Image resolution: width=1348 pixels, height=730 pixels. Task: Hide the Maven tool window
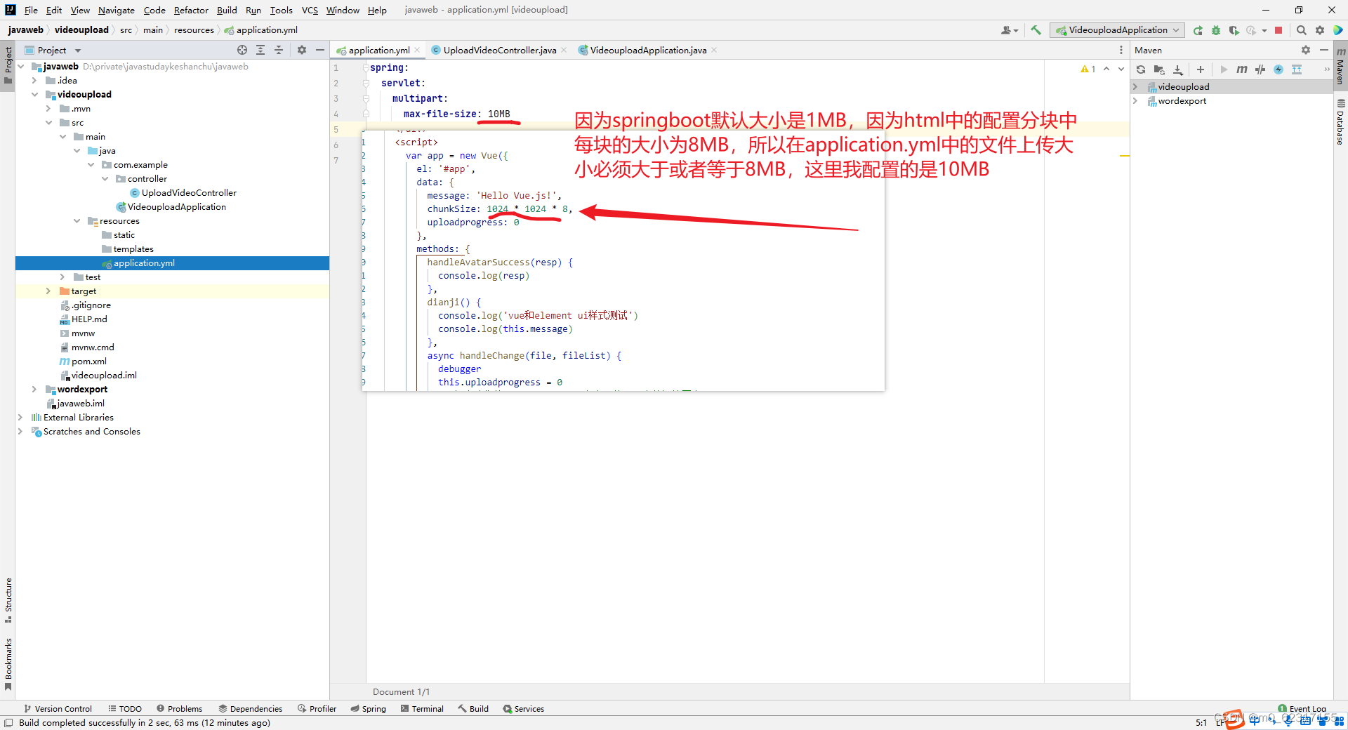click(x=1324, y=50)
